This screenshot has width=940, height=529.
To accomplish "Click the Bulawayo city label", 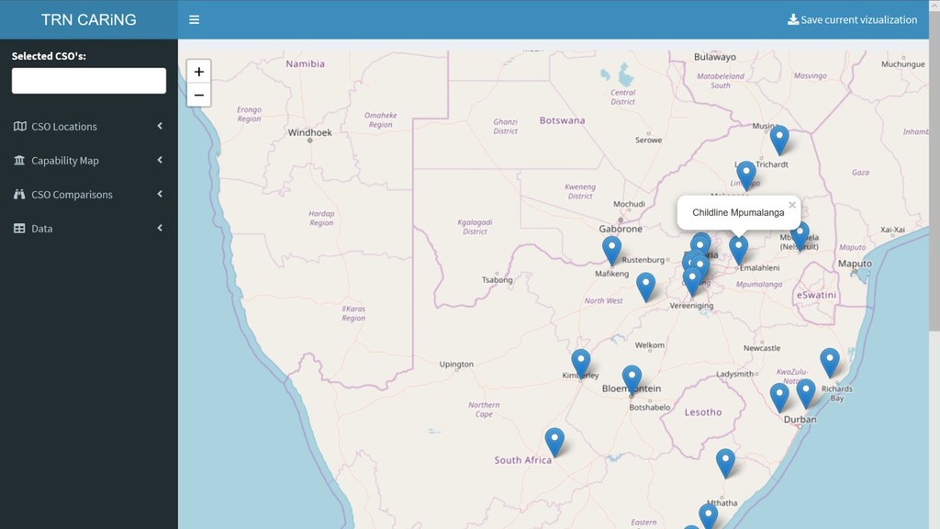I will point(714,57).
